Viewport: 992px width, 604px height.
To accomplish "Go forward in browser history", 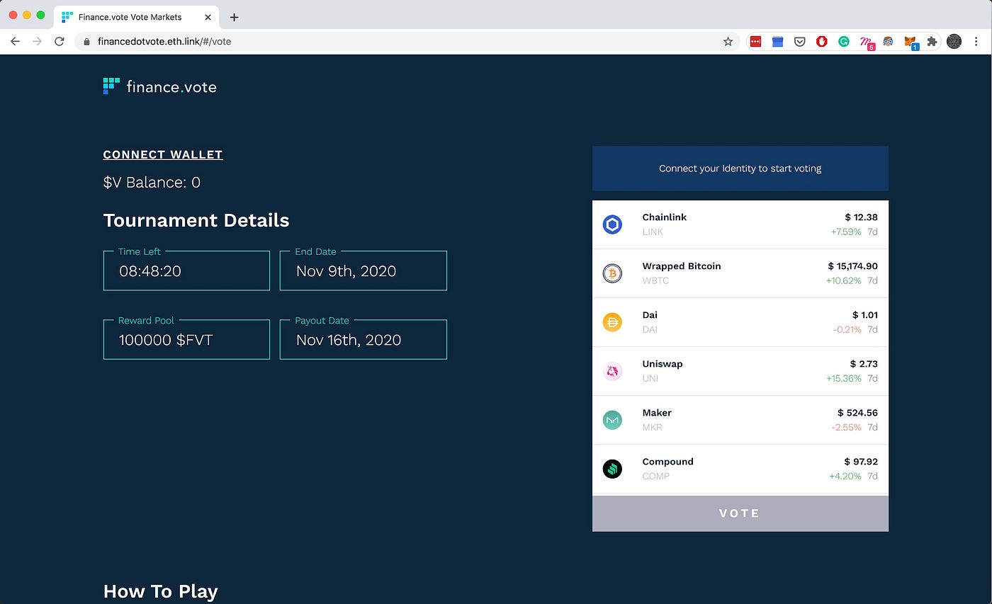I will pyautogui.click(x=37, y=42).
